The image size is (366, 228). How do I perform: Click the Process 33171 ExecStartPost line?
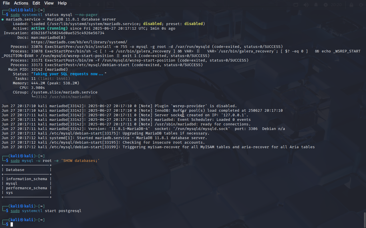130,60
